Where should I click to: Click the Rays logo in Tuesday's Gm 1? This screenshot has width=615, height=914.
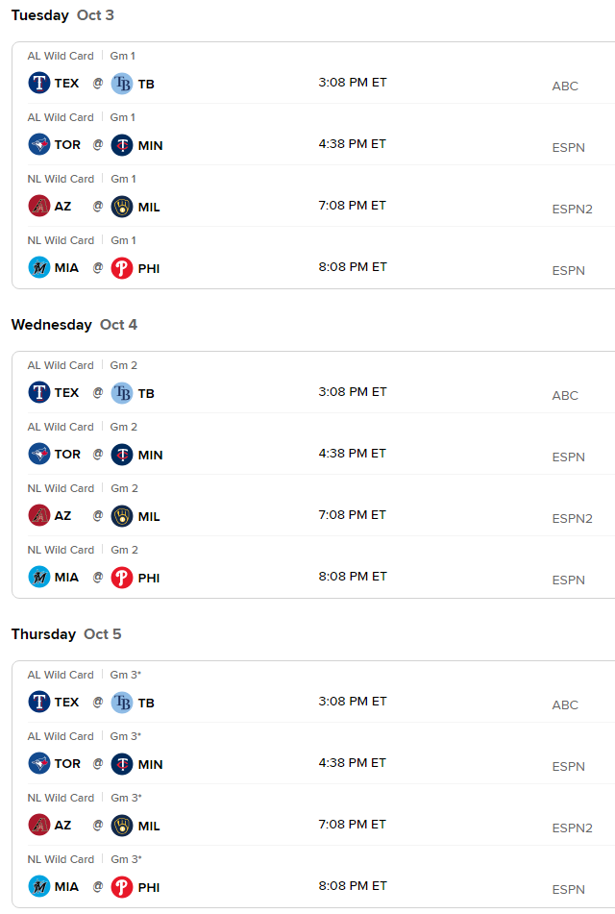[x=122, y=84]
